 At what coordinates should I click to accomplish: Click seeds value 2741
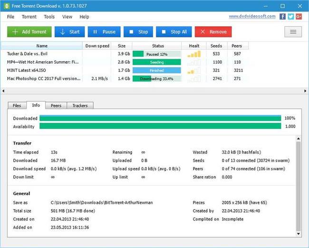pos(217,79)
